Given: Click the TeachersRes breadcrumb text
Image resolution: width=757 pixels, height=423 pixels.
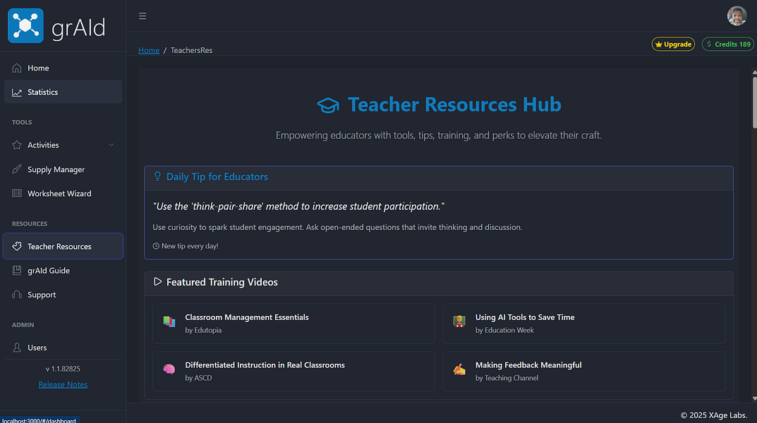Looking at the screenshot, I should coord(191,50).
